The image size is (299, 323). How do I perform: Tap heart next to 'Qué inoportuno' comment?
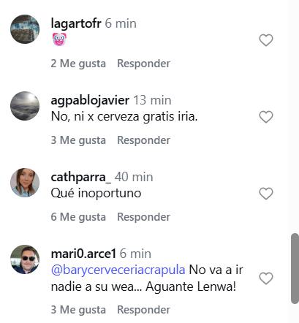[x=266, y=194]
